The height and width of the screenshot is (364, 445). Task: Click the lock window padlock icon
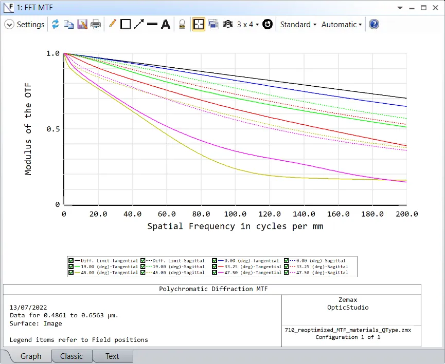tap(182, 24)
